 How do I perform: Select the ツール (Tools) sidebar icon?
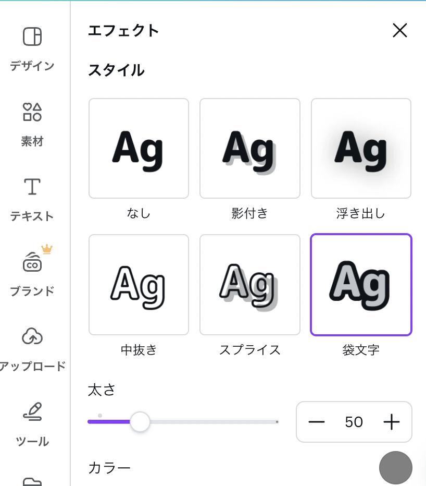[x=32, y=412]
